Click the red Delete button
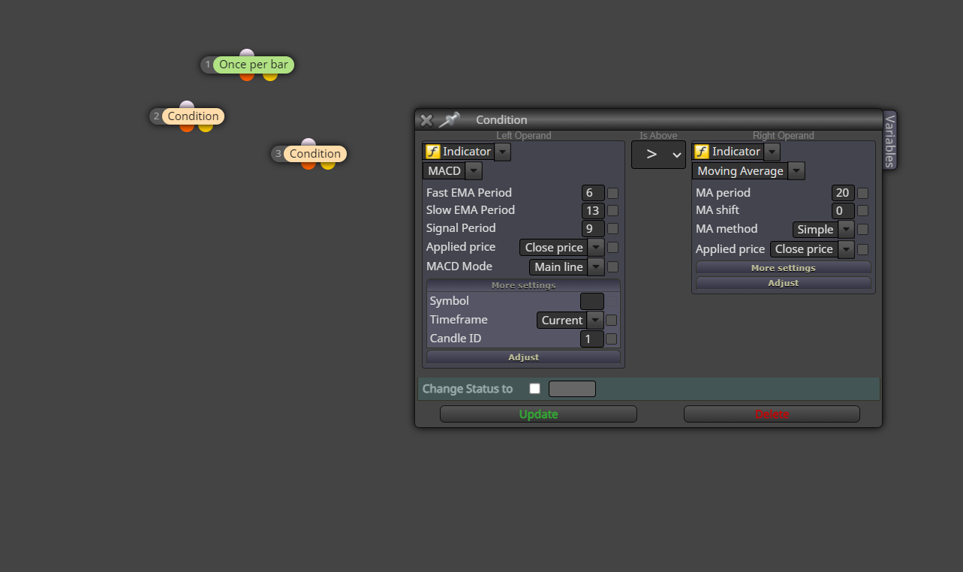 coord(772,414)
